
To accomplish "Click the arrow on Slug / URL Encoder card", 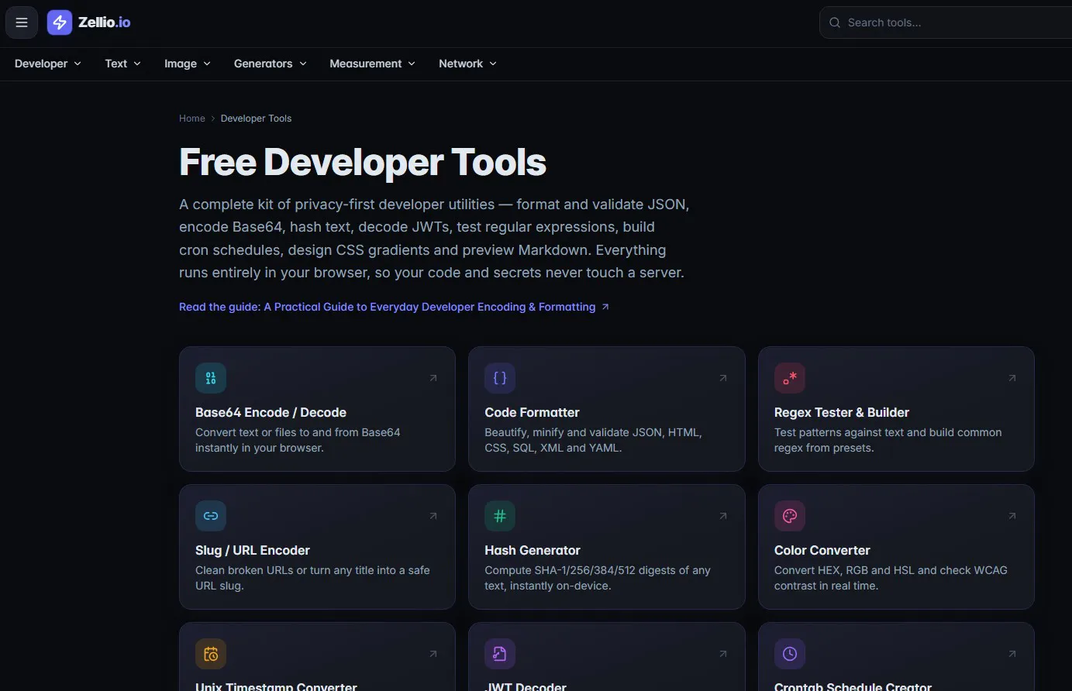I will (x=433, y=516).
